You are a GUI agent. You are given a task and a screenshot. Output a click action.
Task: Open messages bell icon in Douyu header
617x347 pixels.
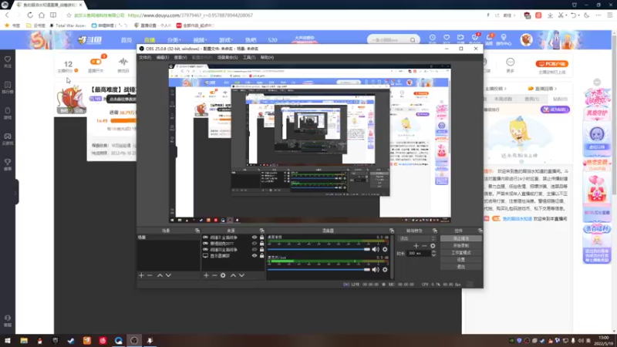click(490, 38)
